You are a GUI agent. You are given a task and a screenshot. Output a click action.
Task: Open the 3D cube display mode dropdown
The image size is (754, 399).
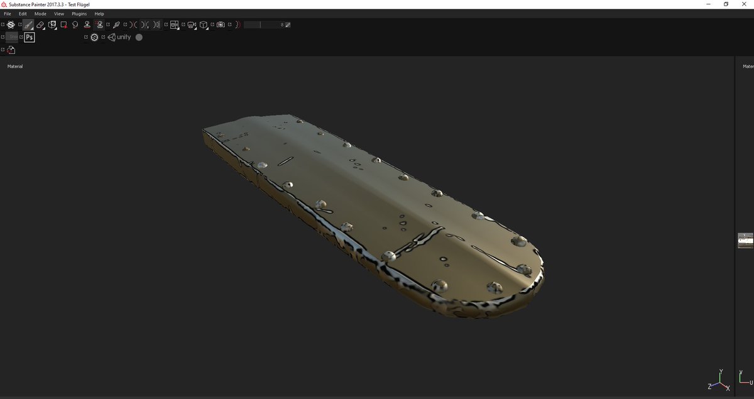click(204, 25)
